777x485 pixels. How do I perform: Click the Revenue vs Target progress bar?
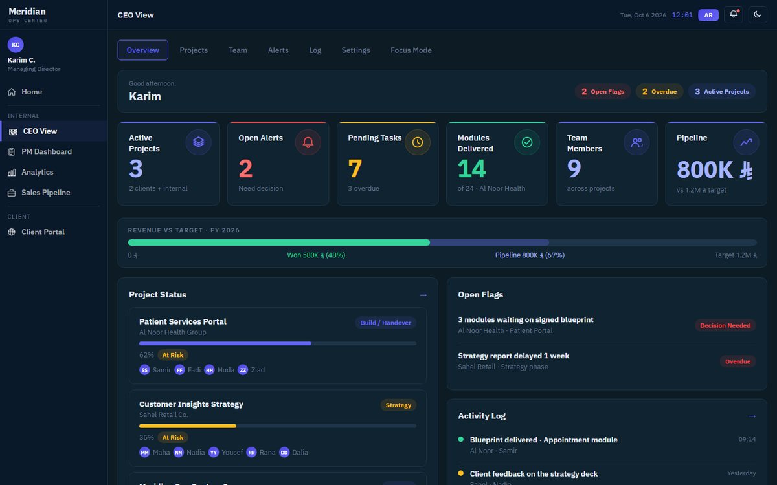[442, 242]
